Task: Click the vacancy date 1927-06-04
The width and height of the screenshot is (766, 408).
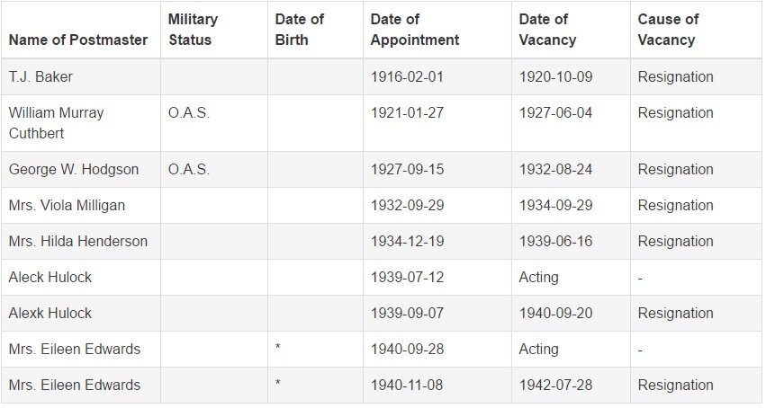Action: pos(556,112)
